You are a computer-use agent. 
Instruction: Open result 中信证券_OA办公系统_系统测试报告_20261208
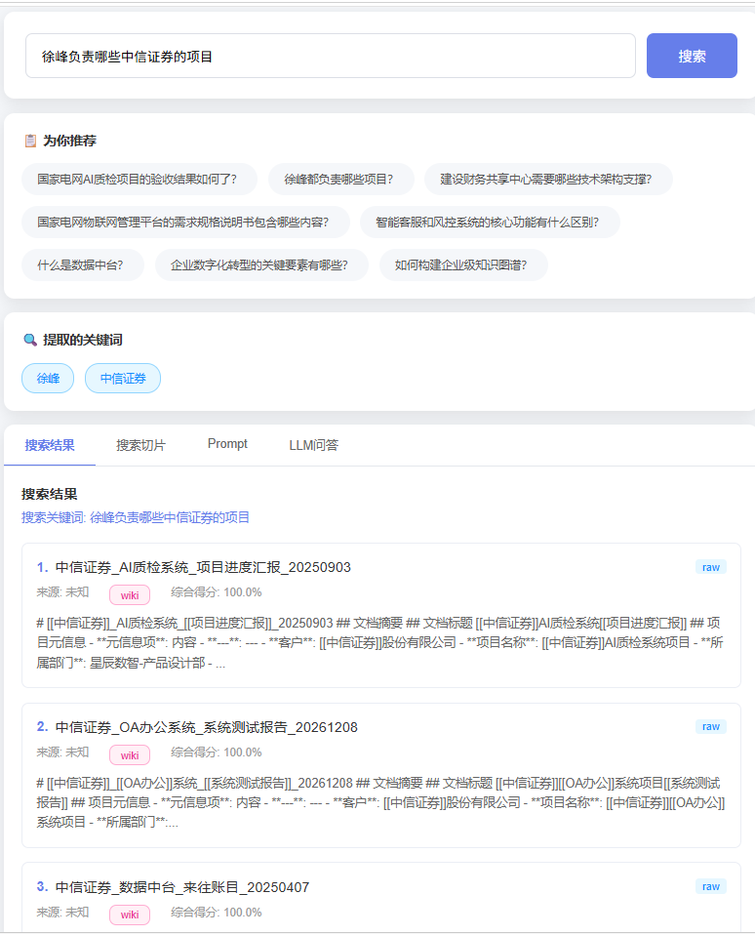(206, 727)
